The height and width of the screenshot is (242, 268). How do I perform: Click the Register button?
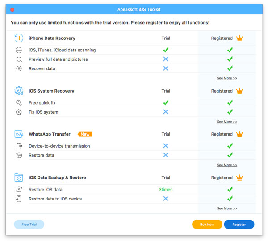point(239,225)
